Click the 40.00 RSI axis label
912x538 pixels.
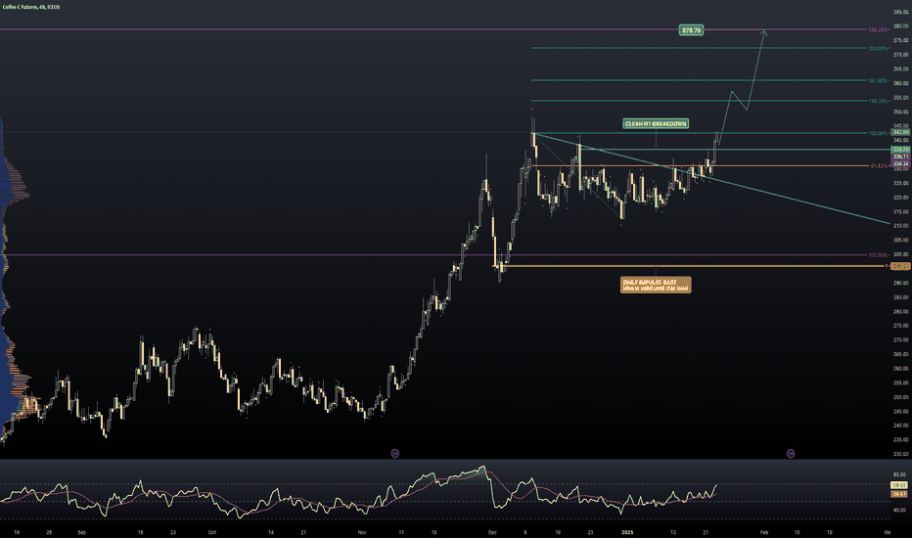tap(899, 510)
